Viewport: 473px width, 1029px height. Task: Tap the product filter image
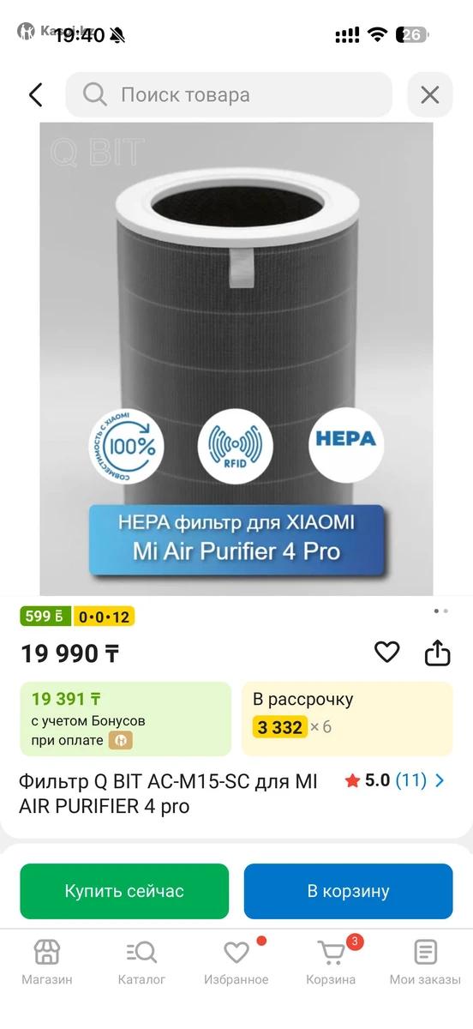(x=236, y=359)
